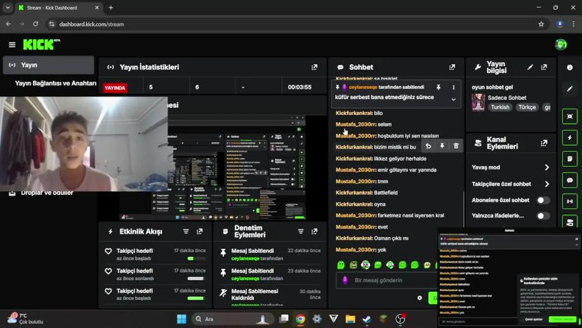Pop out the Sohbet chat panel
Screen dimensions: 582x328
tap(452, 67)
